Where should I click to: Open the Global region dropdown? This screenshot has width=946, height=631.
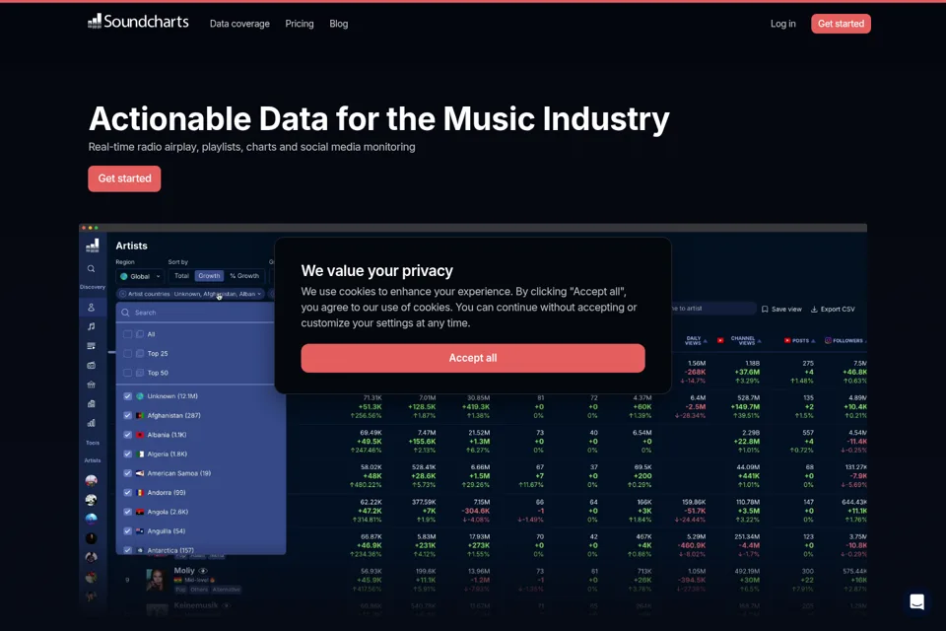coord(140,276)
